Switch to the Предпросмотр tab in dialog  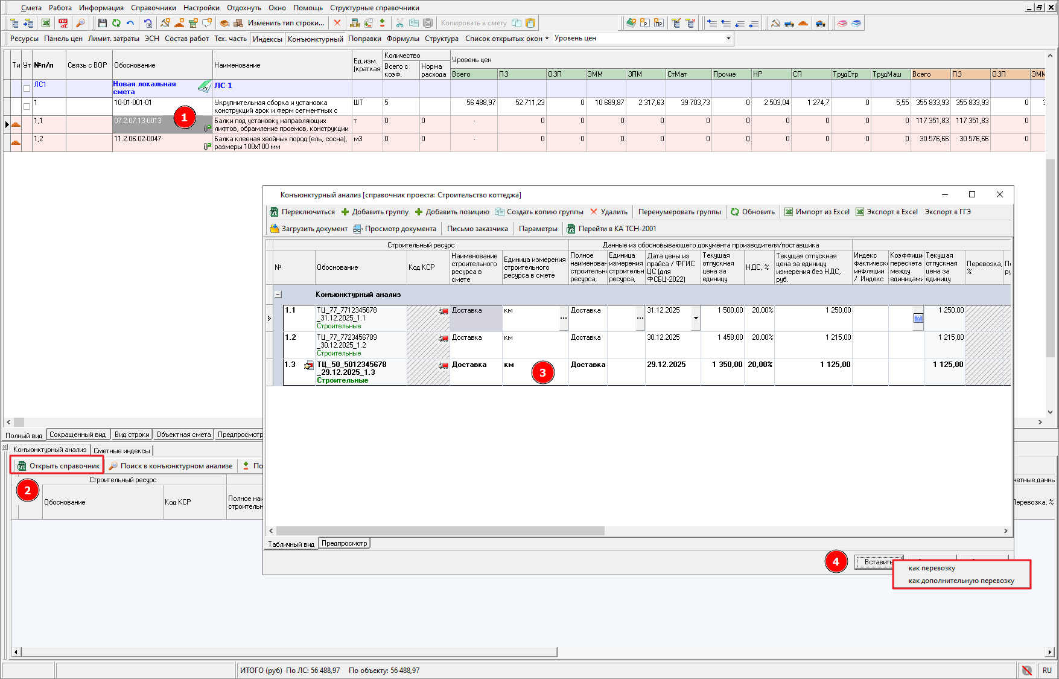pyautogui.click(x=344, y=543)
